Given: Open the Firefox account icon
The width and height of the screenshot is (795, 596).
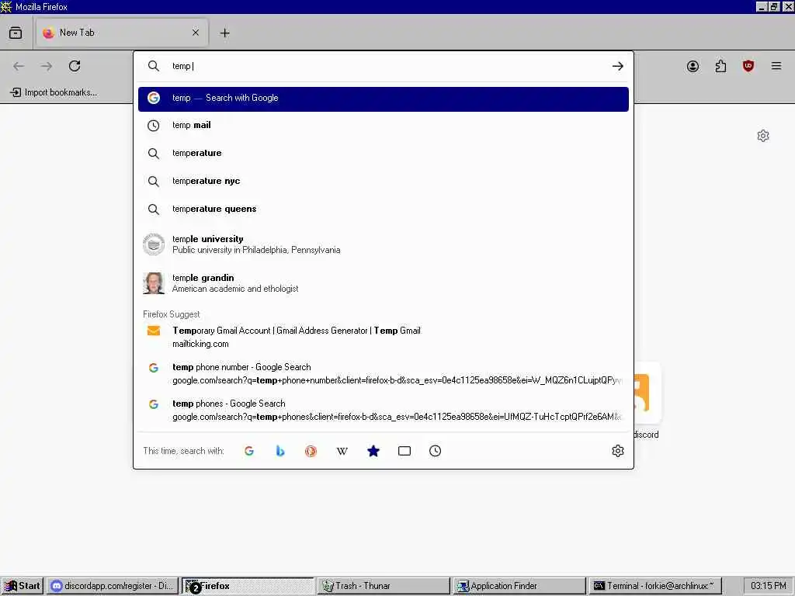Looking at the screenshot, I should pos(693,66).
